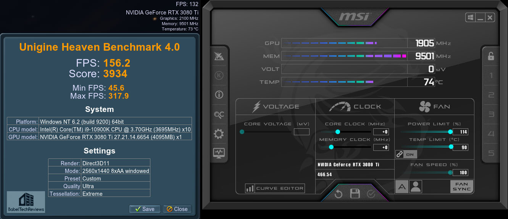The height and width of the screenshot is (219, 508).
Task: Apply settings with the checkmark icon
Action: [x=371, y=194]
